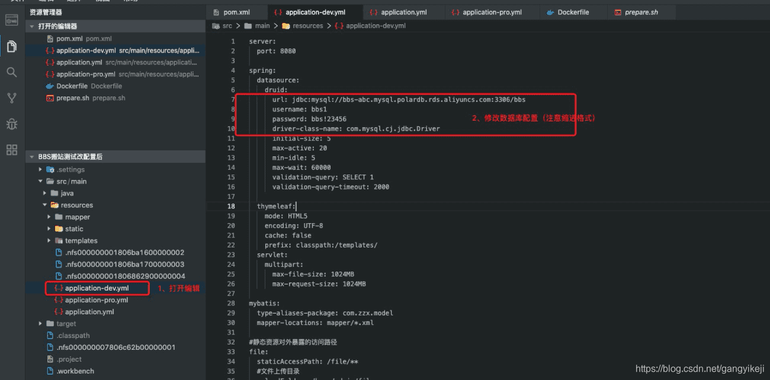
Task: Open the Debug bug icon
Action: [11, 124]
